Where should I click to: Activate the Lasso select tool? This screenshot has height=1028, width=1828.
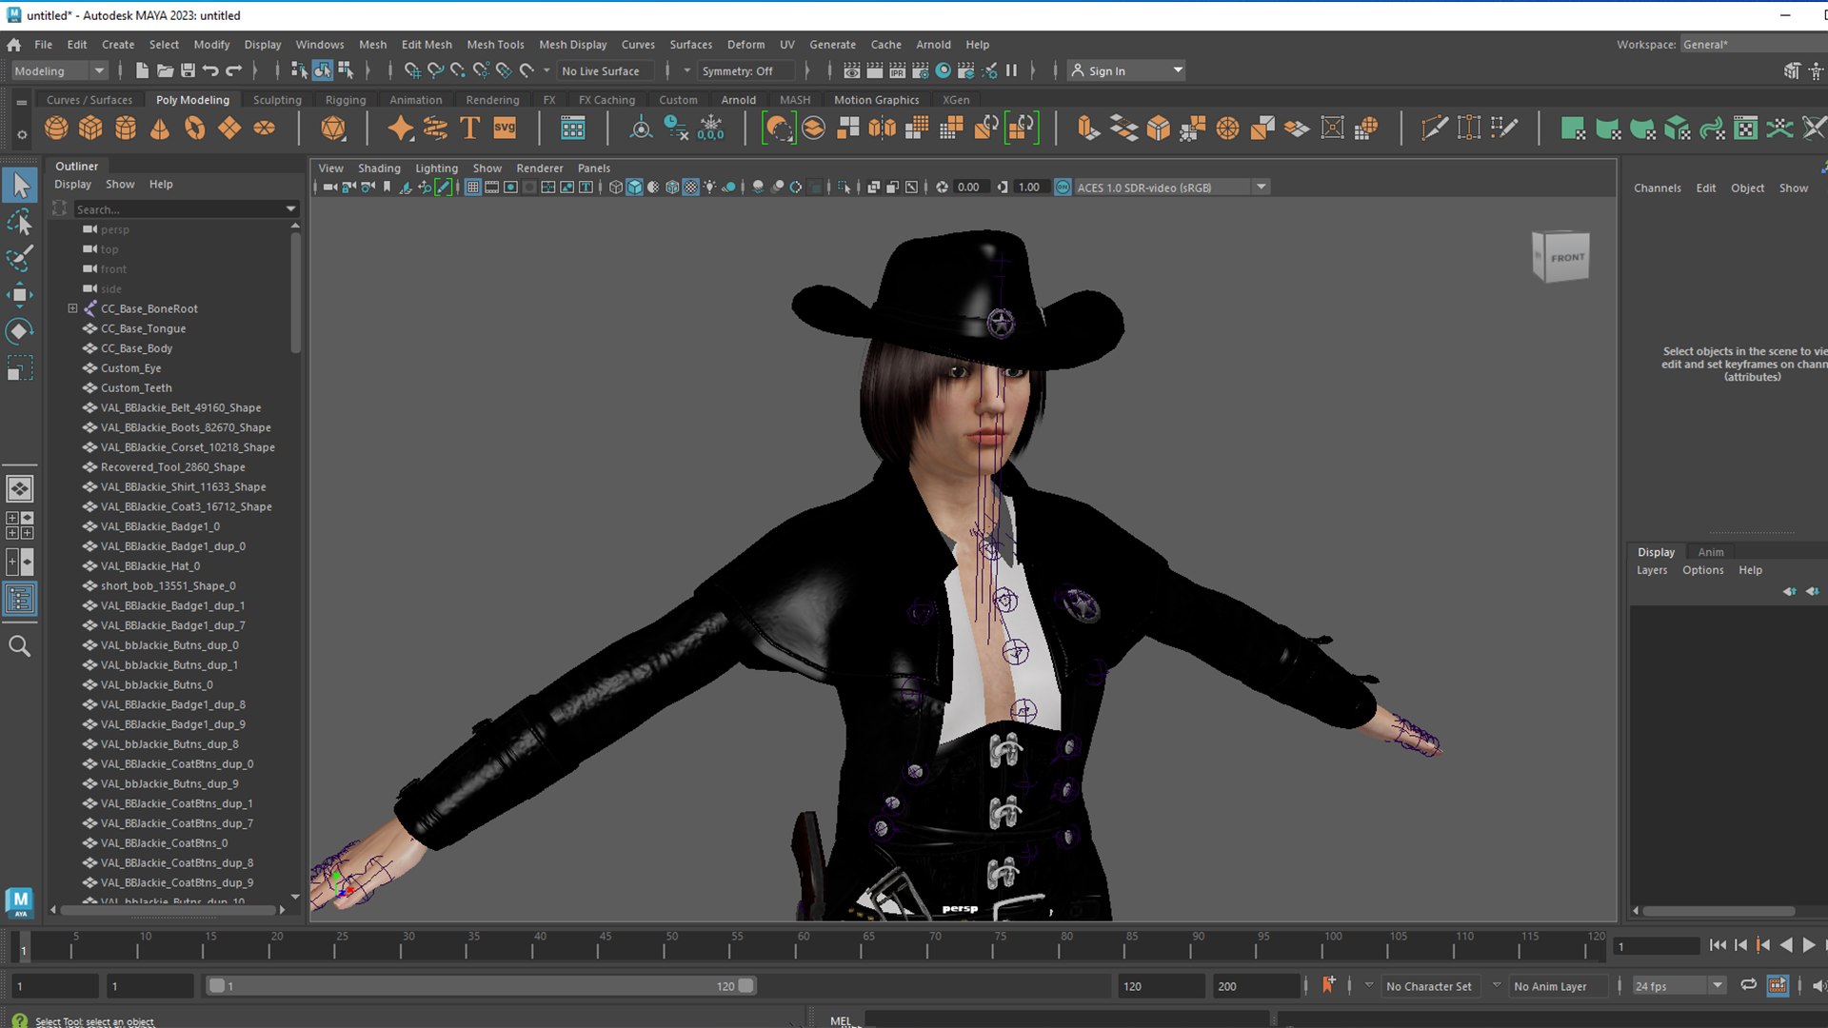tap(20, 222)
